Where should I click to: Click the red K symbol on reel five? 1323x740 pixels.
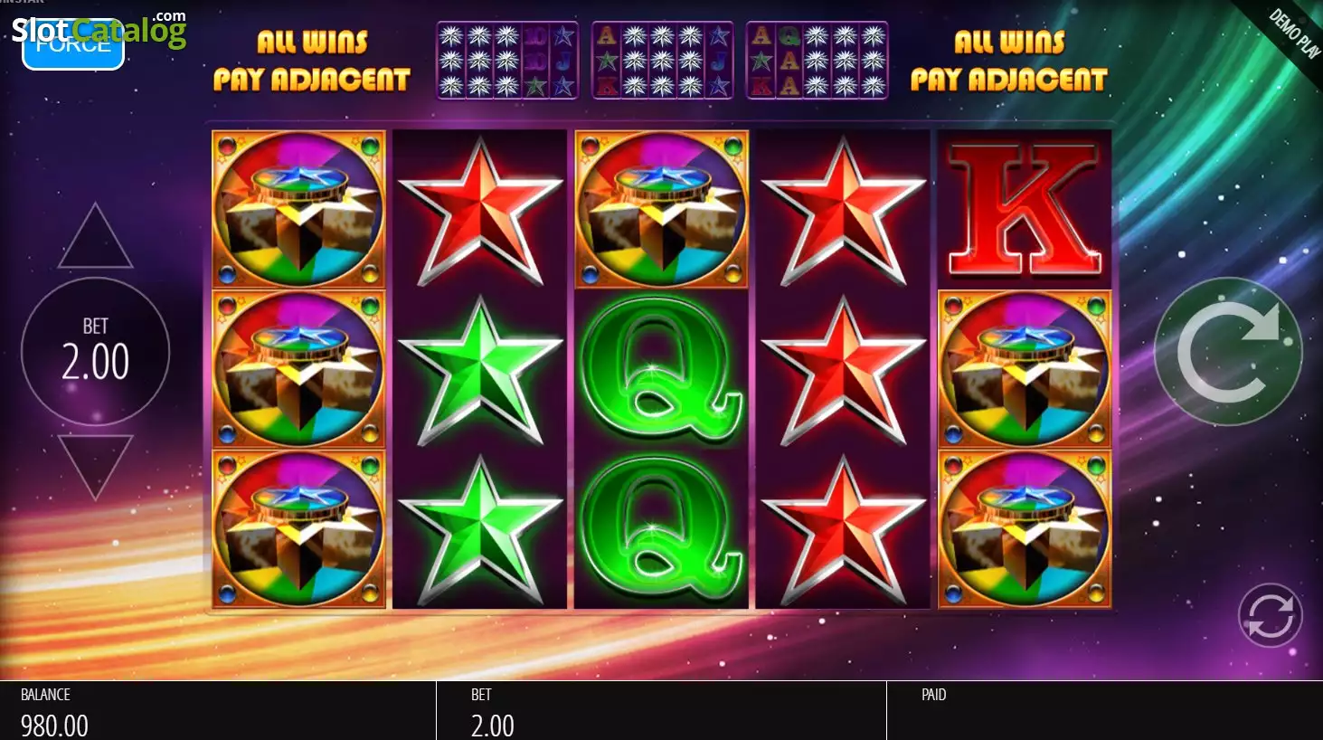(1025, 209)
